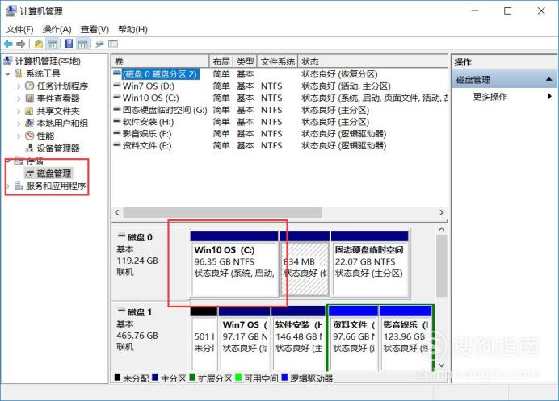The image size is (559, 401).
Task: Select the 固态硬盘临时空间 (G:) volume row
Action: tap(279, 110)
